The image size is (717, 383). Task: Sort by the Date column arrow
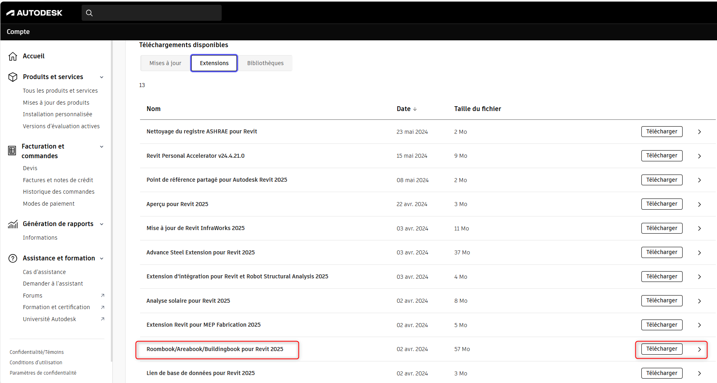click(415, 109)
